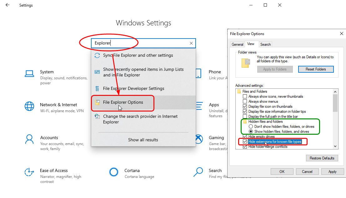Select File Explorer Options search result
The width and height of the screenshot is (346, 198).
pyautogui.click(x=123, y=102)
